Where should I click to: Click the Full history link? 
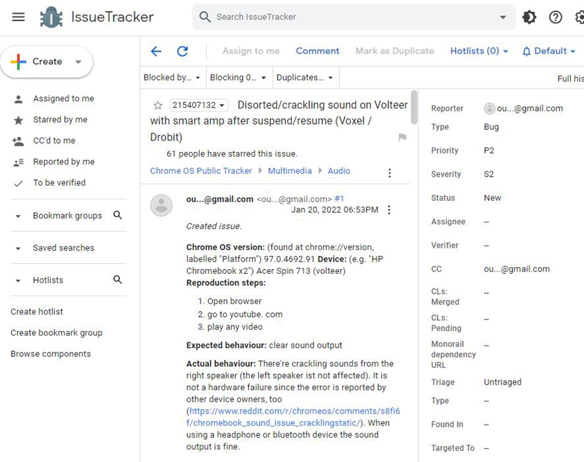[571, 79]
